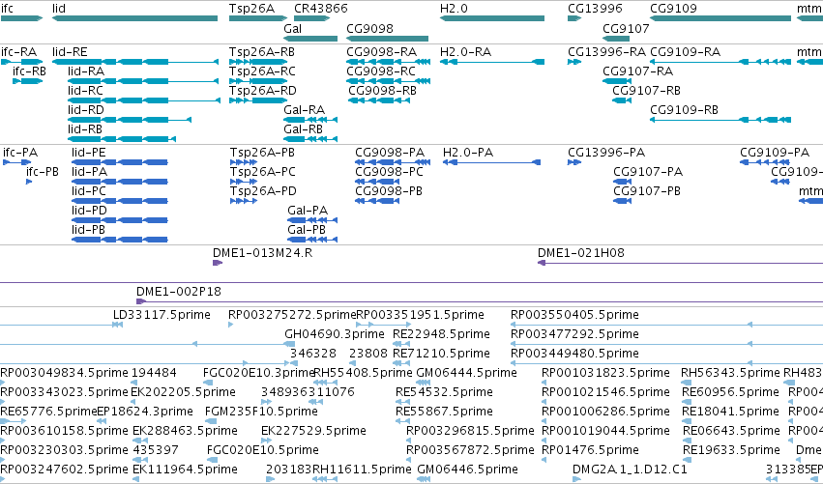This screenshot has width=823, height=484.
Task: Select the DMG2A.1_1.D12.C1 EST label
Action: (630, 470)
